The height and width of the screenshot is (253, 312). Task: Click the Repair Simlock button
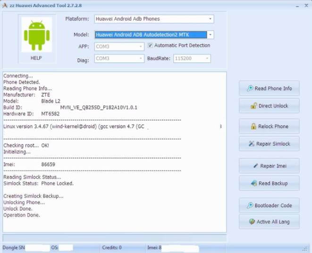[269, 143]
